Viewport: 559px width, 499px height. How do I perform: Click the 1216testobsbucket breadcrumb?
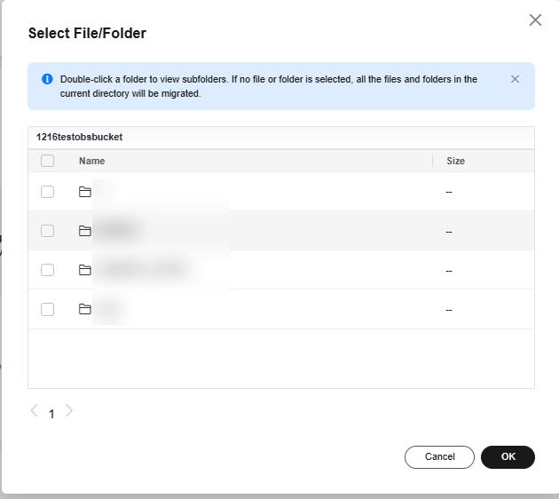pyautogui.click(x=79, y=137)
